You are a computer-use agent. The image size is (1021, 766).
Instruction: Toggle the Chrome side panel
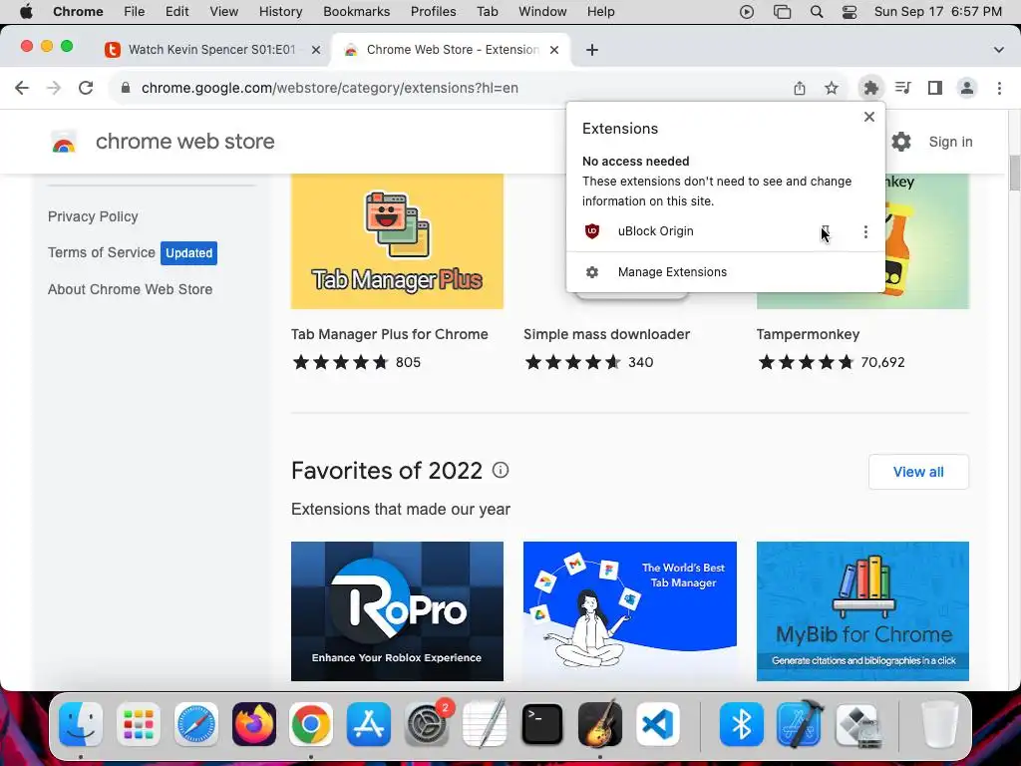pos(935,88)
